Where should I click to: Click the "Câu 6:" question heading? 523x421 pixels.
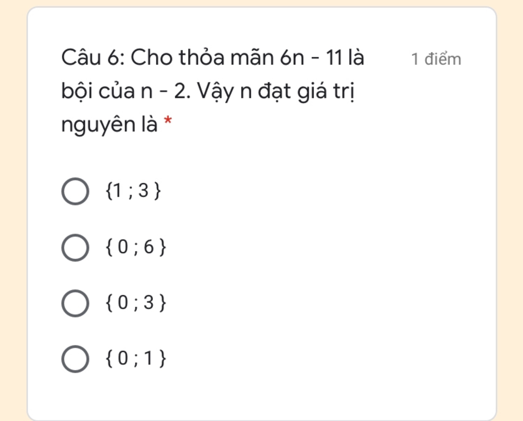click(93, 58)
